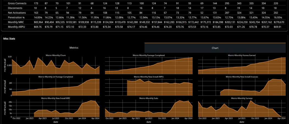Select the Monthly New Install ARPU chart

click(x=149, y=87)
